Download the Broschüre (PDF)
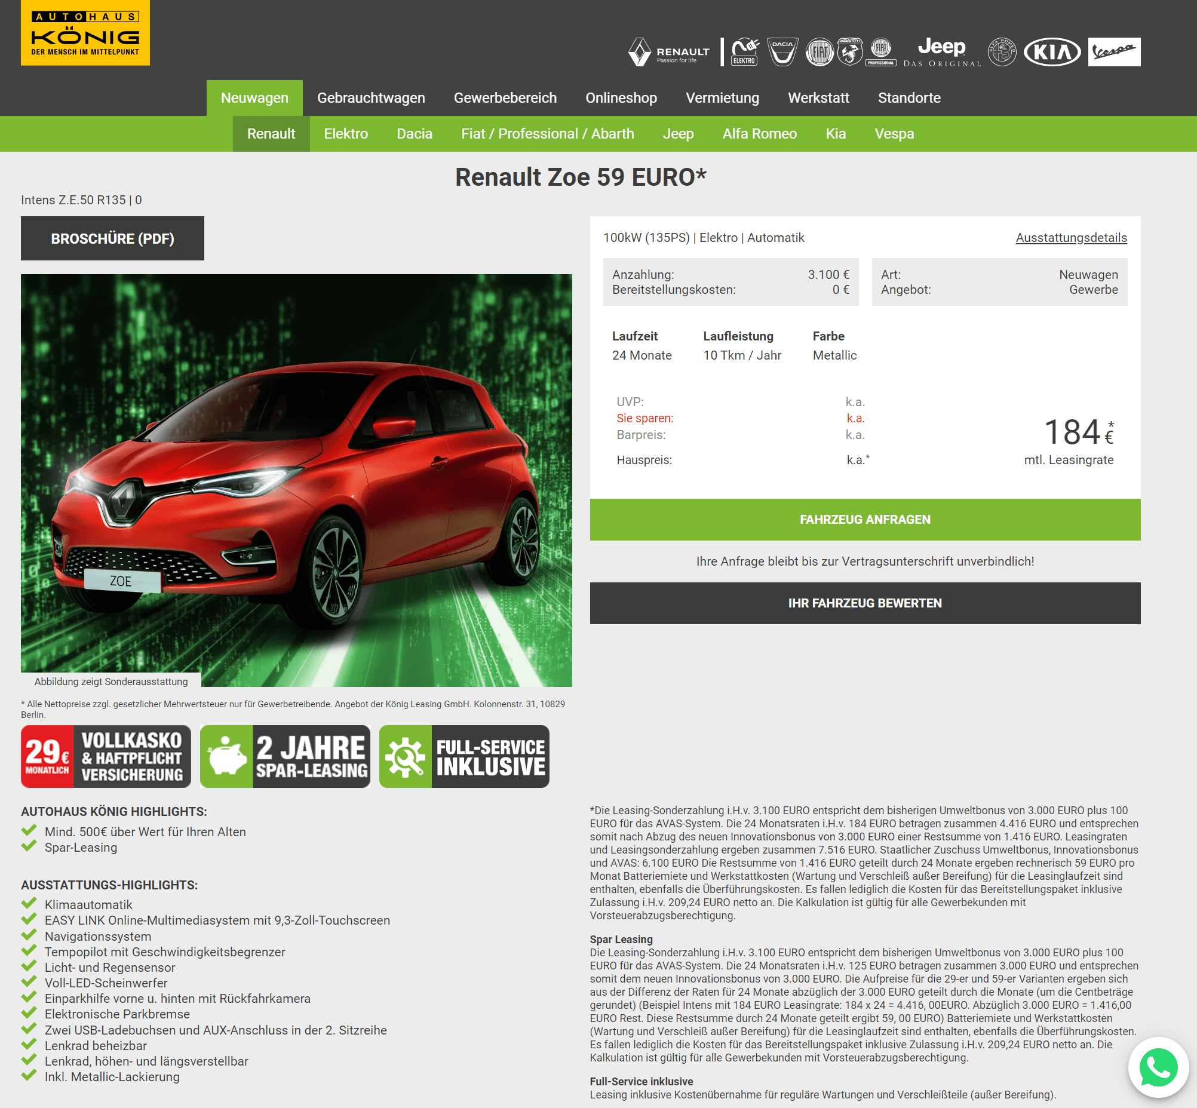 [112, 239]
